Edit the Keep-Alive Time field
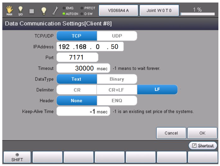 pyautogui.click(x=83, y=111)
